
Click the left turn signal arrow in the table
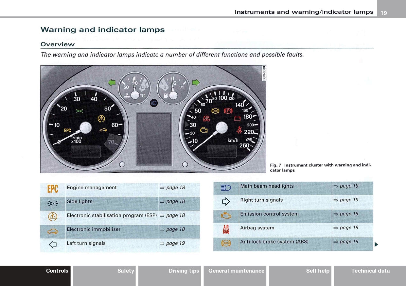click(x=53, y=244)
